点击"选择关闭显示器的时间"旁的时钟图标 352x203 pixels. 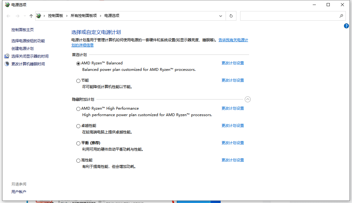[x=6, y=56]
